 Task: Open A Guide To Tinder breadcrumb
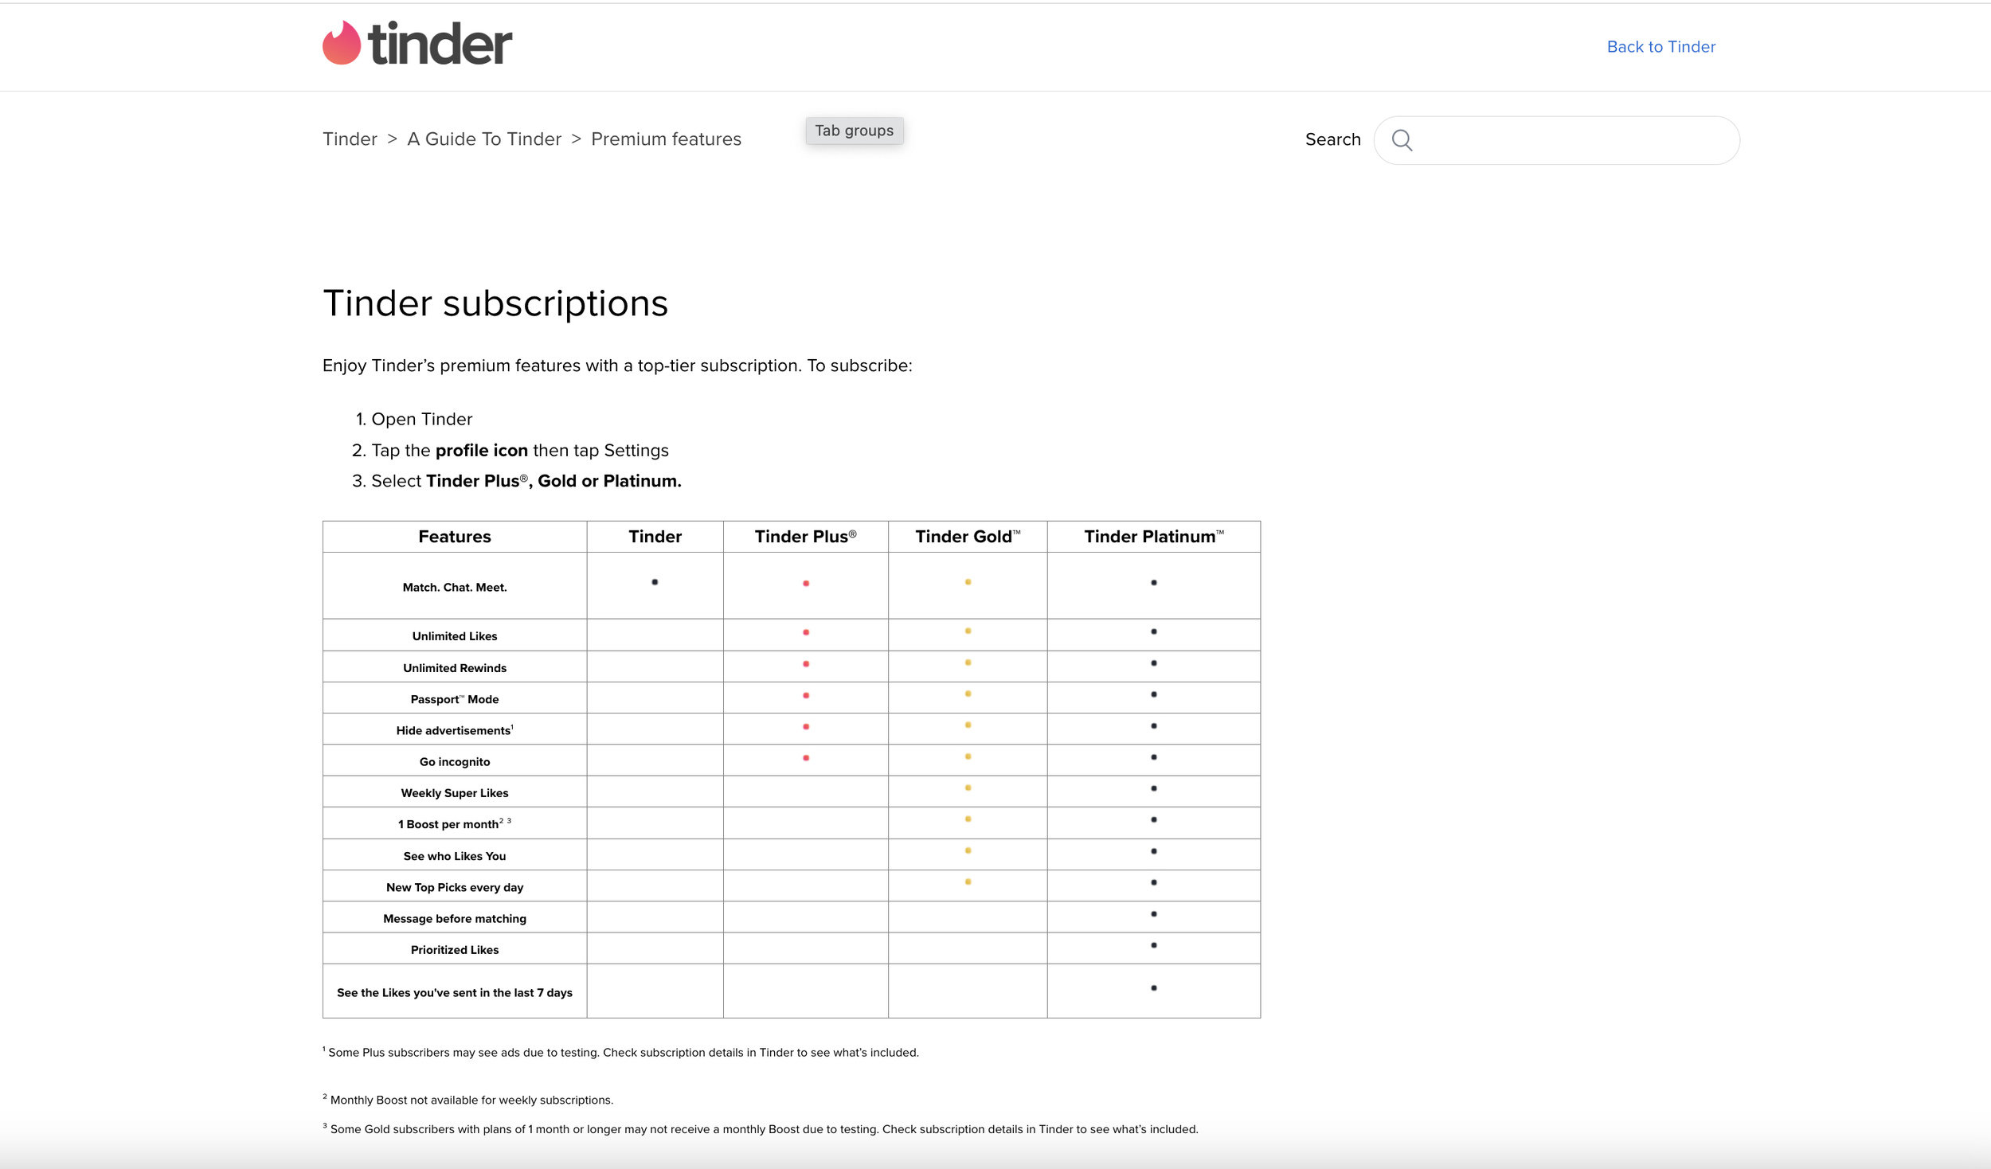[484, 139]
